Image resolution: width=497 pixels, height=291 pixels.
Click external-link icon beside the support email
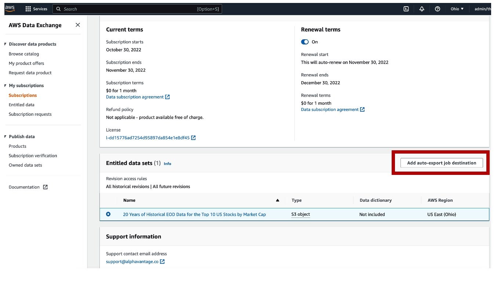click(x=162, y=262)
